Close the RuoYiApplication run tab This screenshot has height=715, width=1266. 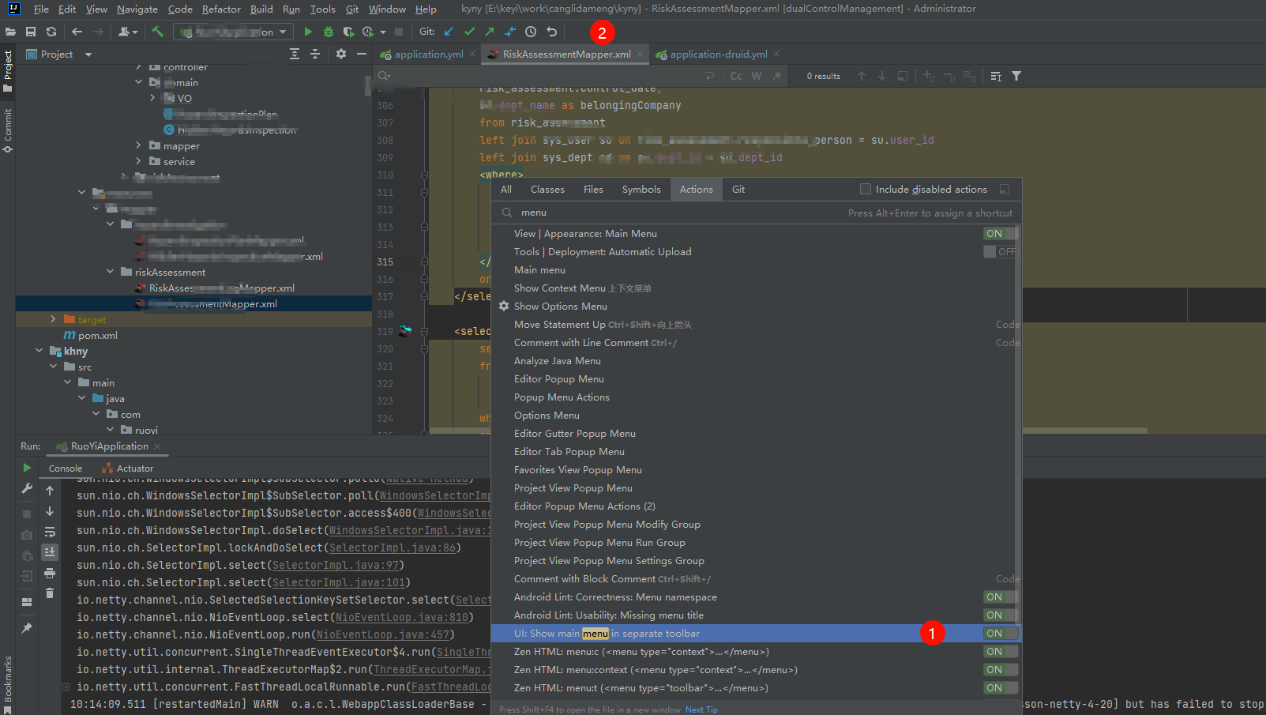pyautogui.click(x=157, y=446)
